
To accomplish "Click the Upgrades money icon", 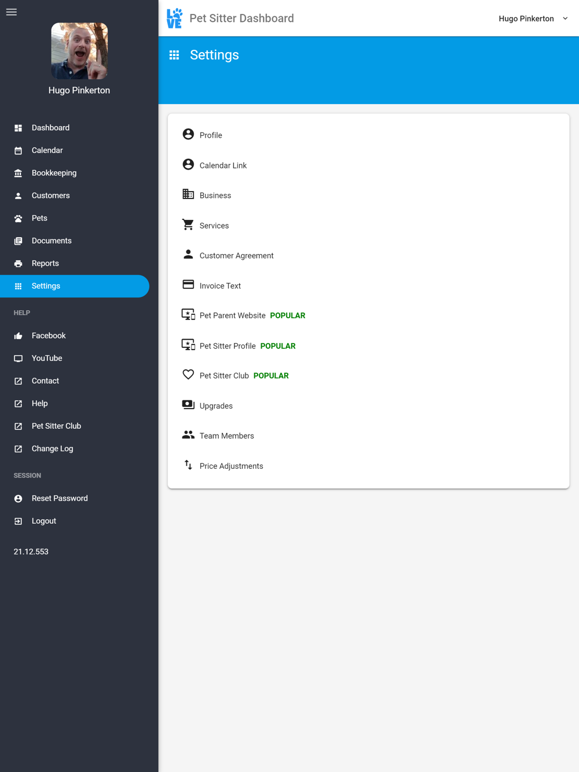I will [x=188, y=405].
